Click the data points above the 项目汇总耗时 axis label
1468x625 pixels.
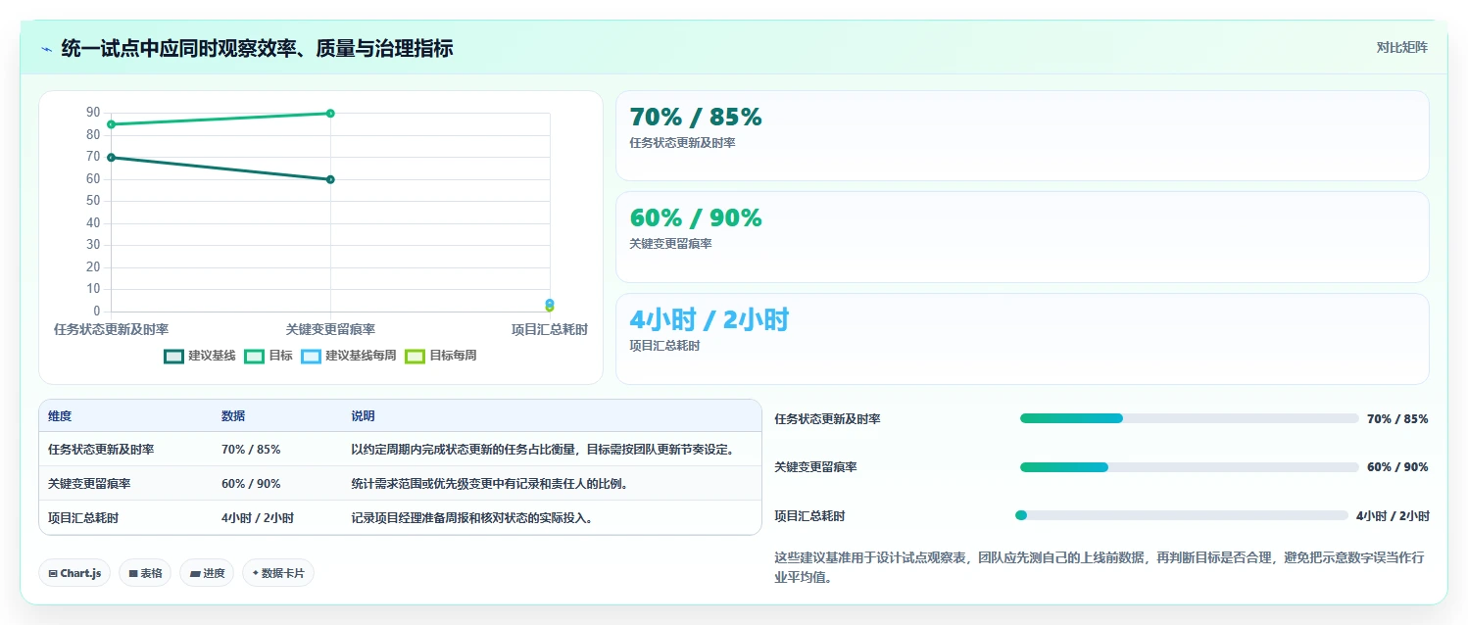(x=550, y=306)
